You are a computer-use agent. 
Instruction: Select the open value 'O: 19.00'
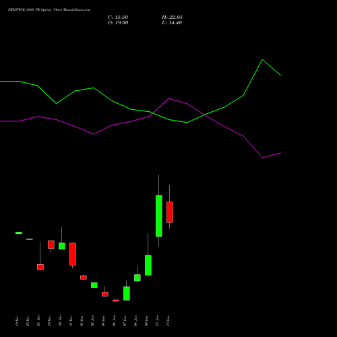[x=118, y=23]
